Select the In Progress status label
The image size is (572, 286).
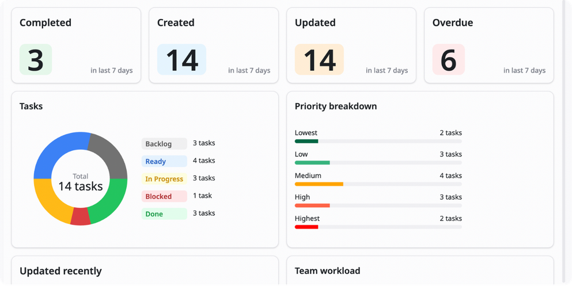tap(164, 178)
